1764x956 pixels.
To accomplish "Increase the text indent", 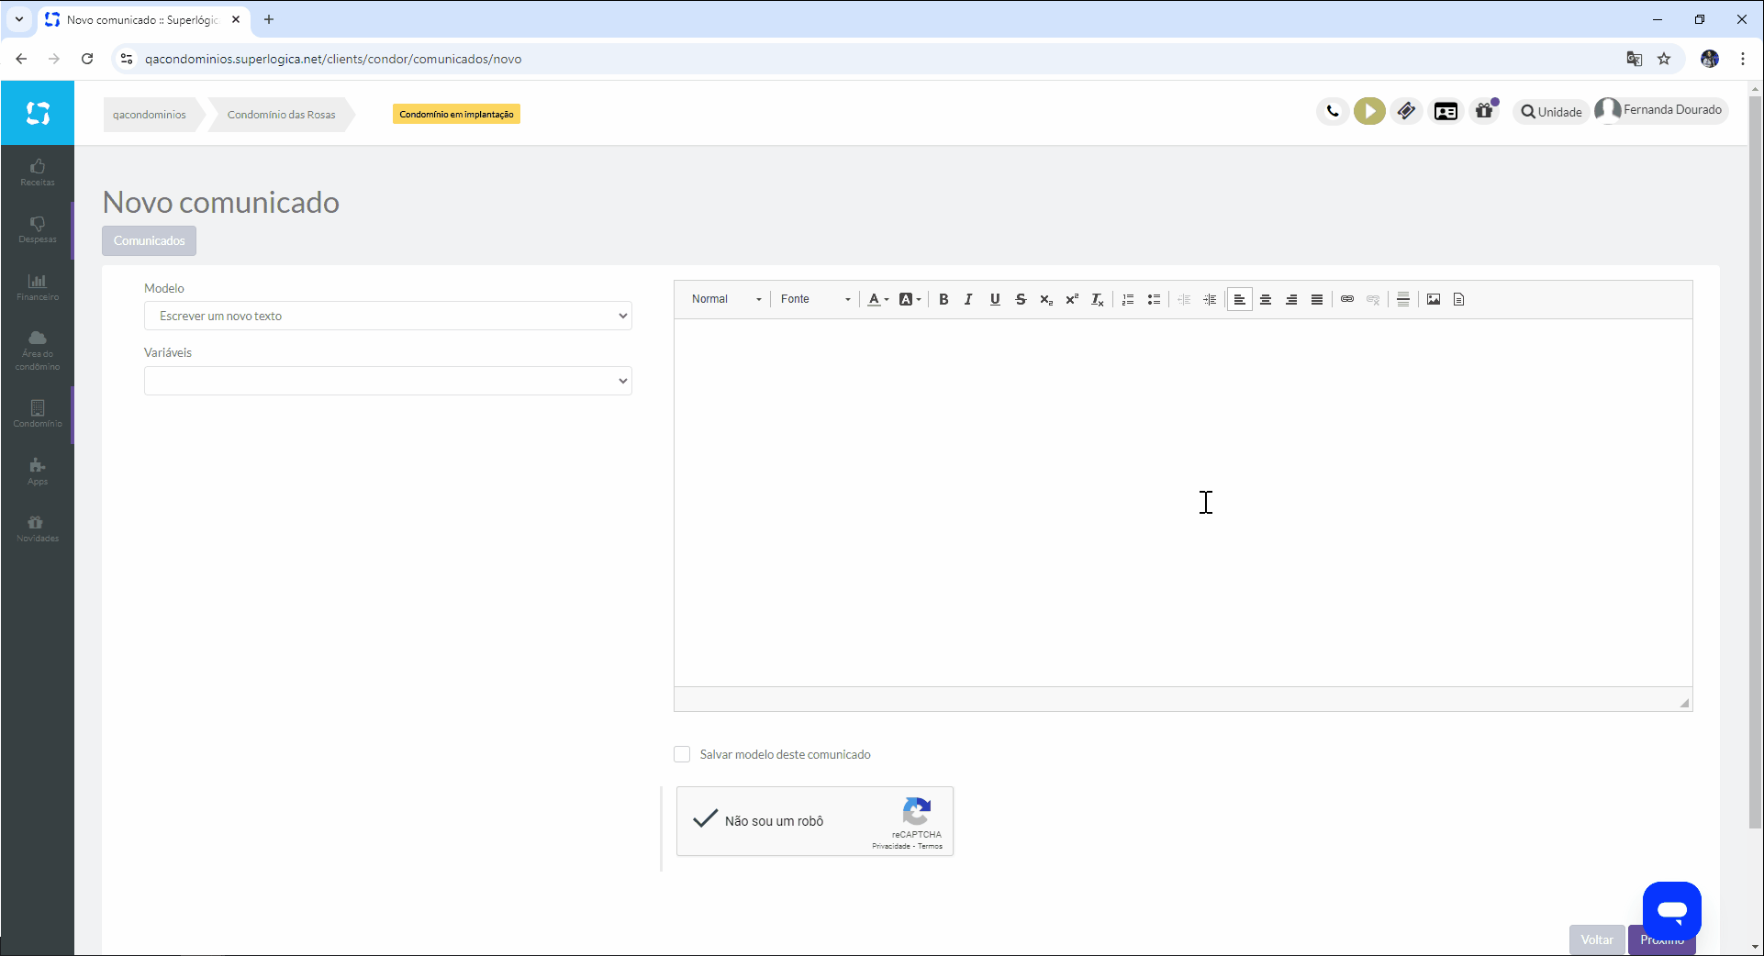I will point(1210,299).
